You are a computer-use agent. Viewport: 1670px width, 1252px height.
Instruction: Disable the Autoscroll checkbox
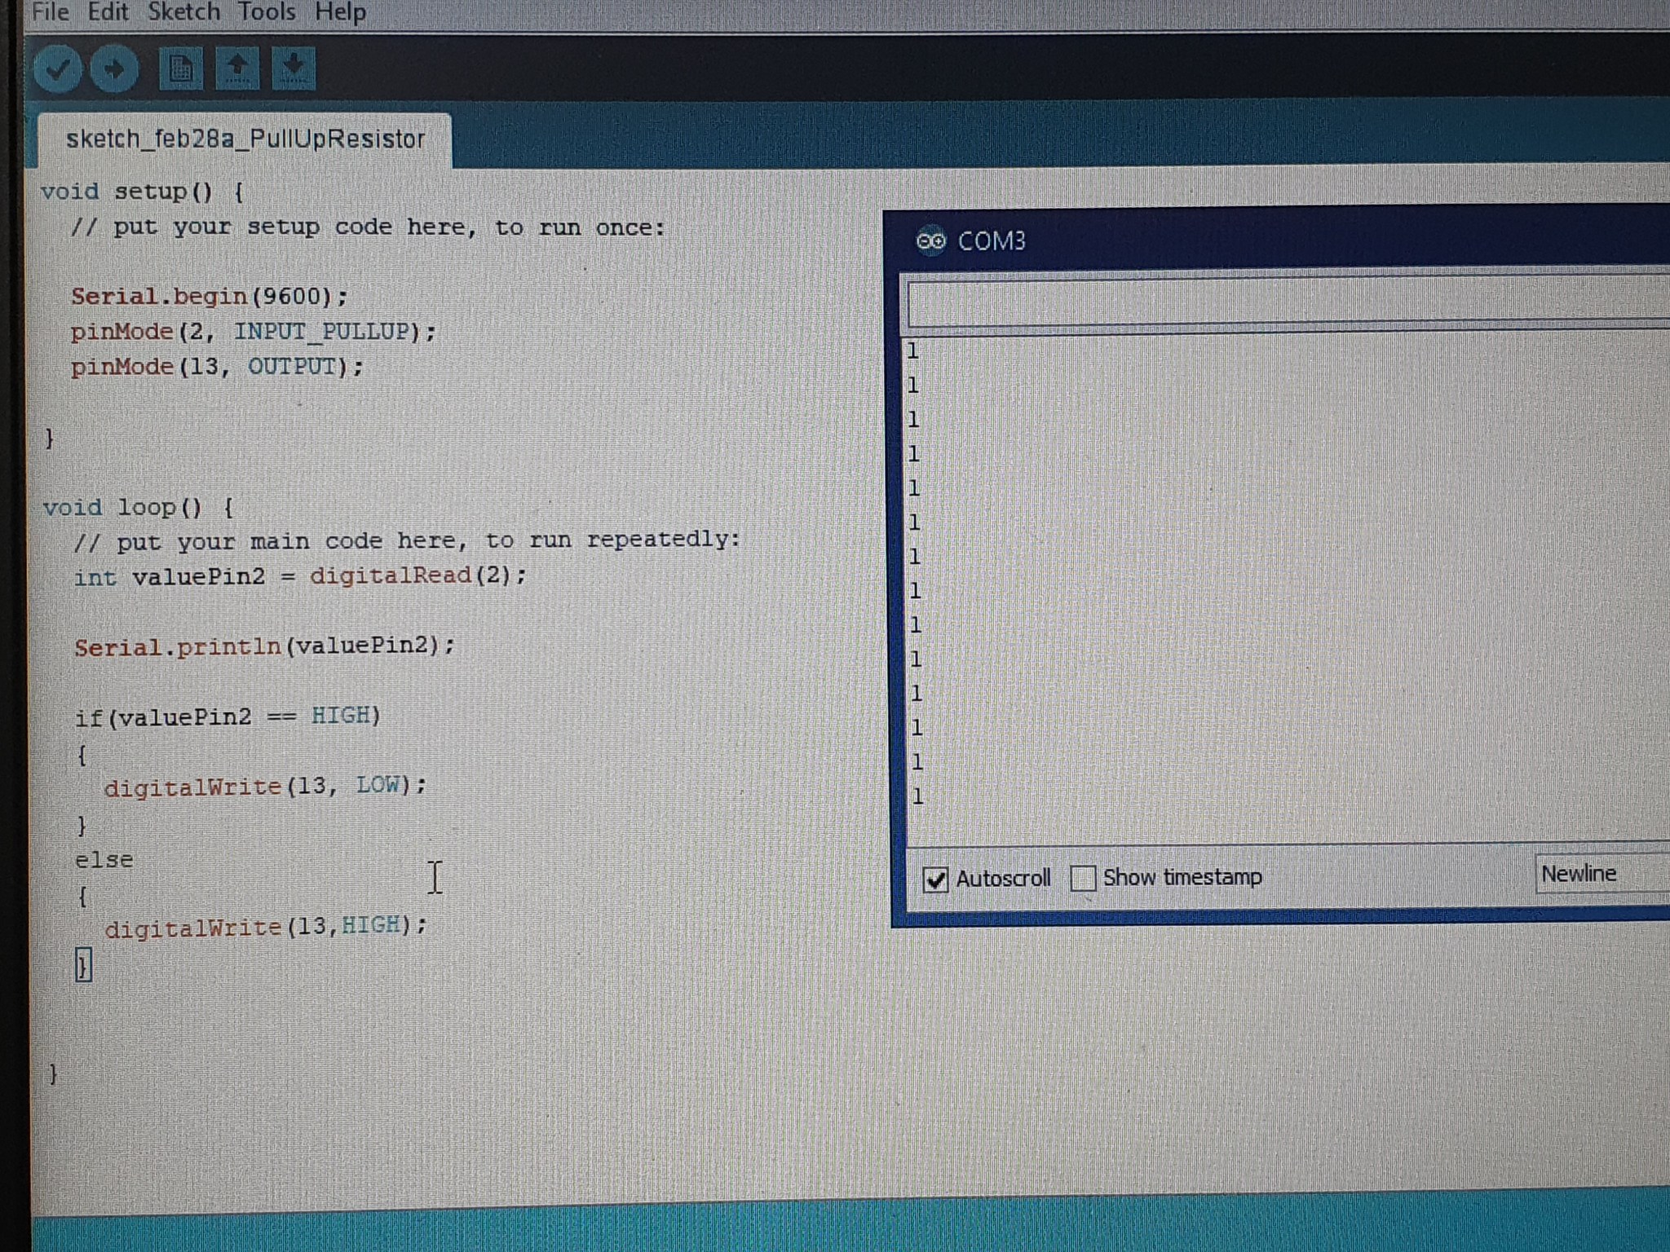point(936,878)
